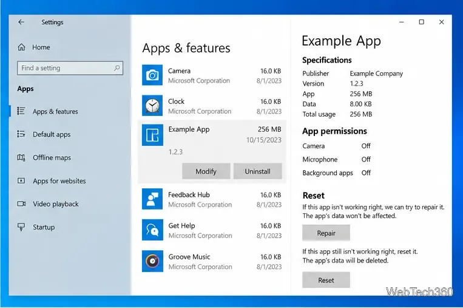Click the Clock app icon
Viewport: 463px width, 308px height.
click(152, 105)
